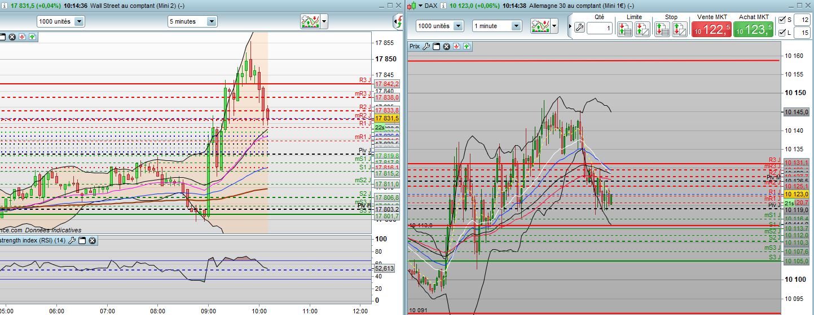Click the S value field showing 12

coord(801,20)
